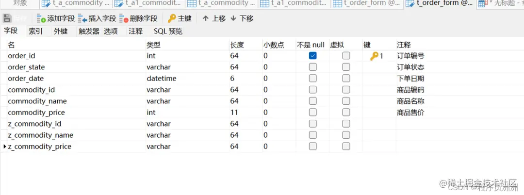The image size is (524, 195).
Task: Open the t_a1_commodit data tab with grid icon
Action: [295, 4]
